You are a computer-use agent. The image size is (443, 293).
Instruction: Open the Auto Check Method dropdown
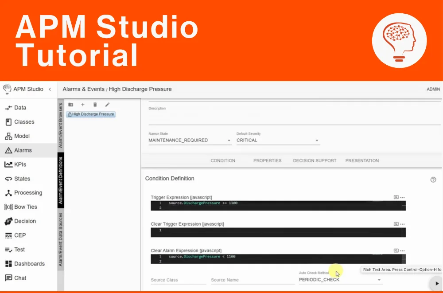pyautogui.click(x=340, y=280)
